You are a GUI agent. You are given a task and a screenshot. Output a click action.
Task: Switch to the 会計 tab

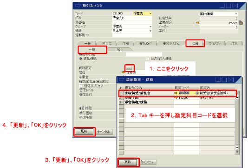195,43
